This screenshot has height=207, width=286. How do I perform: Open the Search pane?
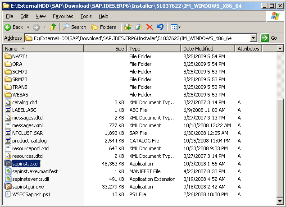(x=74, y=27)
